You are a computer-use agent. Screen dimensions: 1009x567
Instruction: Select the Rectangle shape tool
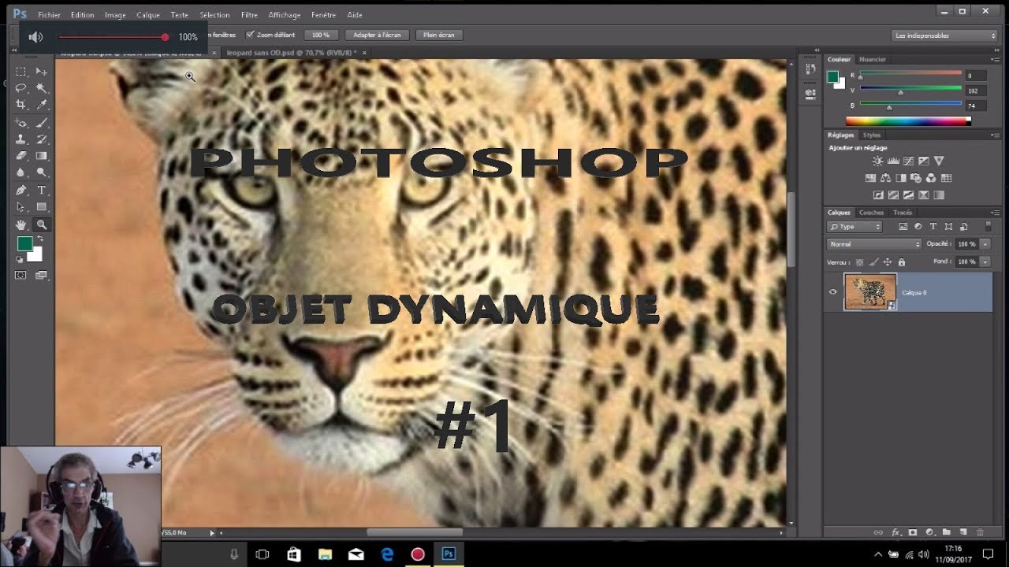[42, 207]
